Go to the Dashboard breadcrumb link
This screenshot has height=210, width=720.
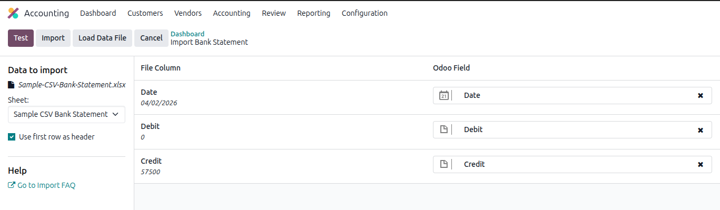click(x=188, y=34)
